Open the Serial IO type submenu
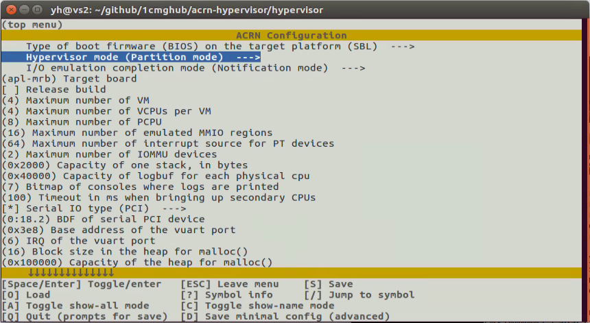 (x=94, y=208)
